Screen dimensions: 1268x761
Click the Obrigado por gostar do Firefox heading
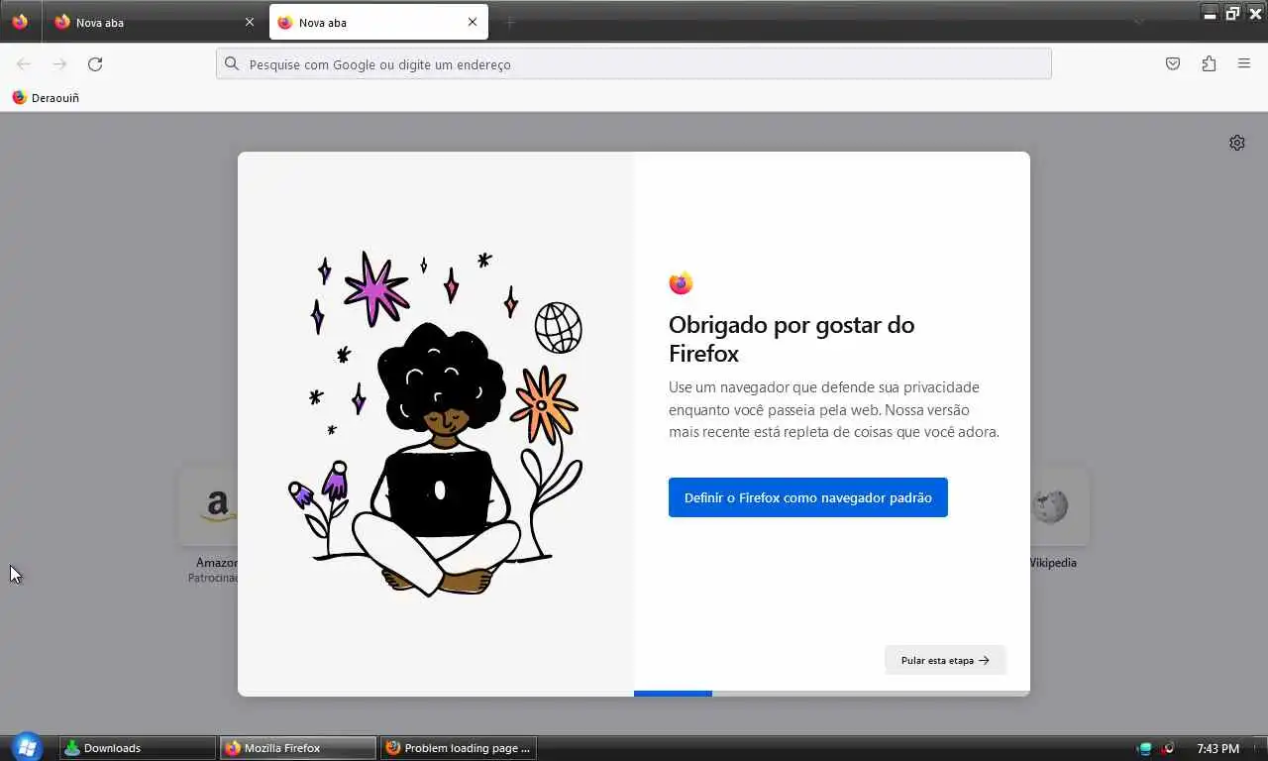tap(792, 339)
